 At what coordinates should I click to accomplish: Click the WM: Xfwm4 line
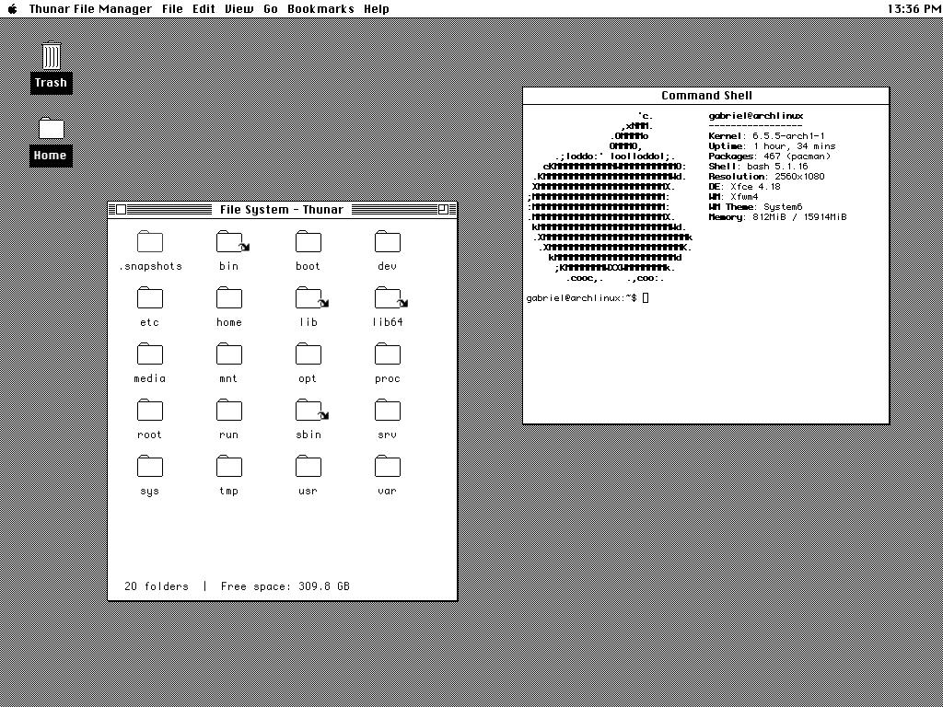pyautogui.click(x=734, y=197)
